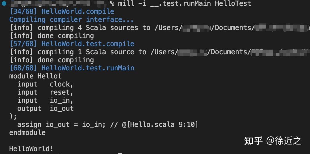Click the 'input io_in,' port line
Image resolution: width=310 pixels, height=154 pixels.
pos(46,100)
